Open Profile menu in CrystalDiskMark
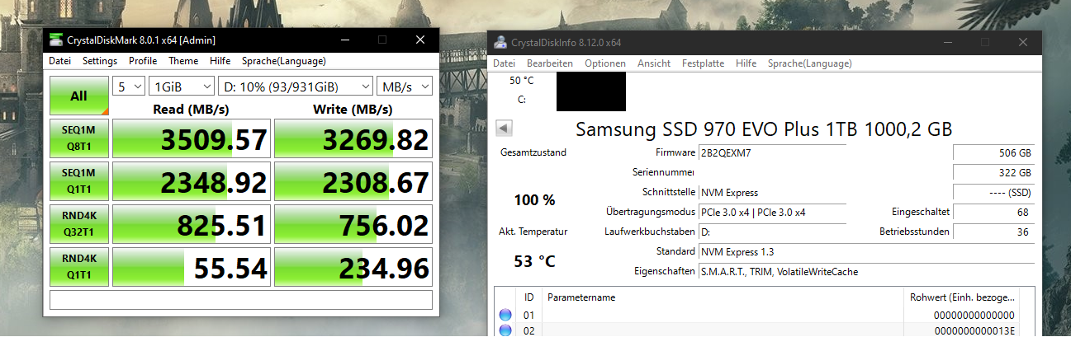 pyautogui.click(x=143, y=61)
